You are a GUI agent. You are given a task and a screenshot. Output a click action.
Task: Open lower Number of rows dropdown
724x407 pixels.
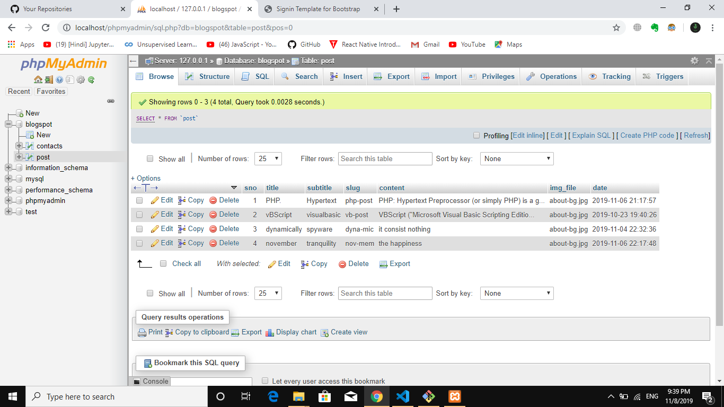tap(268, 293)
